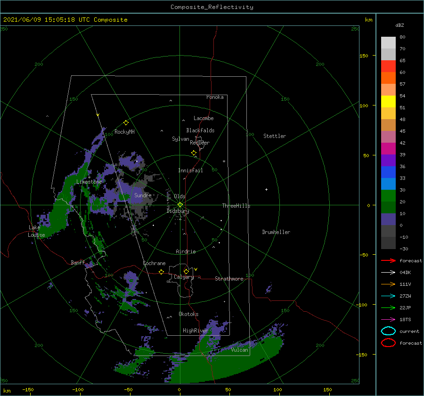Click the orange 111V arrow icon
Viewport: 424px width, 396px height.
pyautogui.click(x=388, y=284)
